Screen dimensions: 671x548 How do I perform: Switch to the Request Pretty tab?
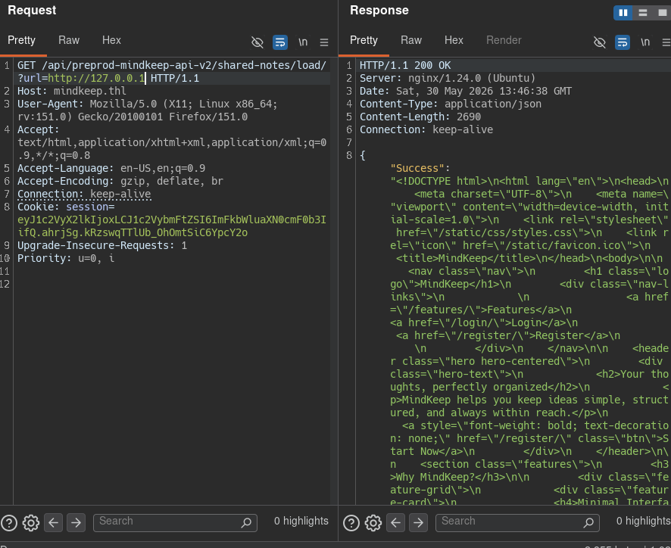point(21,40)
